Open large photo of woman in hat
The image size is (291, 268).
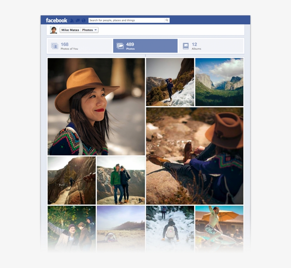point(96,107)
